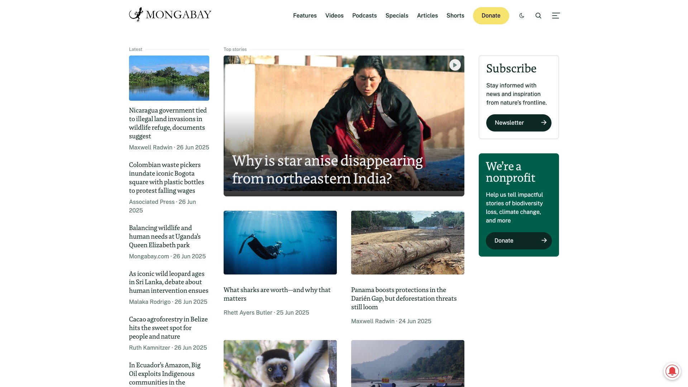Go to the Podcasts section
This screenshot has height=387, width=688.
[364, 15]
